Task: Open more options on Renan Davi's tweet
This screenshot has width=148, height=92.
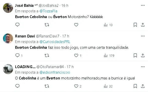Action: [x=143, y=36]
